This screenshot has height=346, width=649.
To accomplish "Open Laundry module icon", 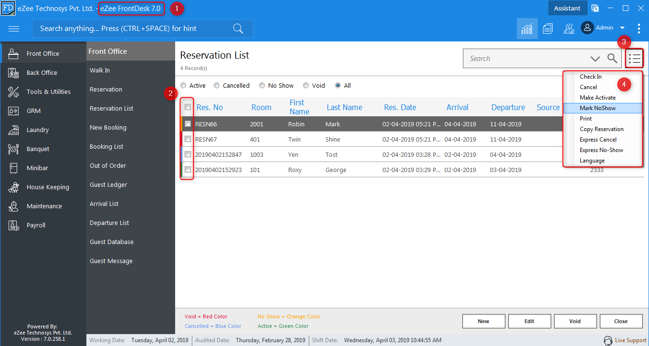I will (13, 130).
